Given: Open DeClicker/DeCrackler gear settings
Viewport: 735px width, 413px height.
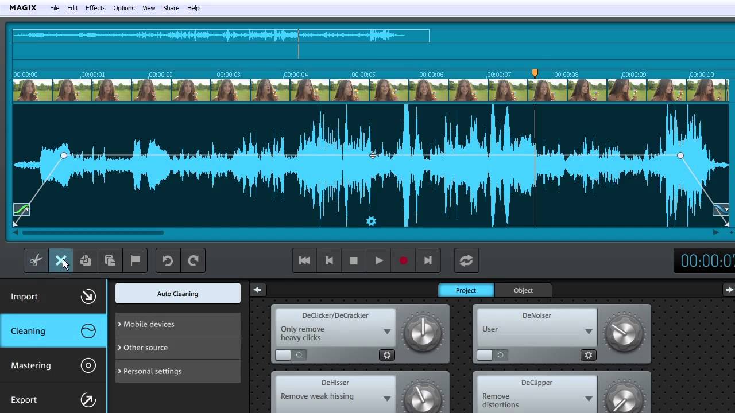Looking at the screenshot, I should click(387, 355).
